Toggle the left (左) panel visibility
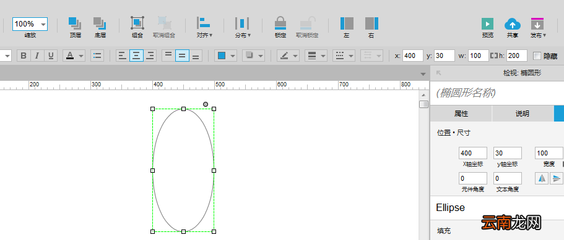Screen dimensions: 564x240 point(347,23)
